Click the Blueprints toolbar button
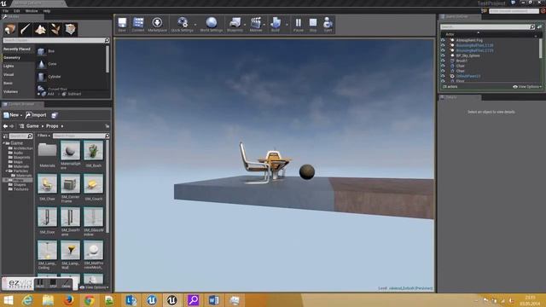 (235, 25)
